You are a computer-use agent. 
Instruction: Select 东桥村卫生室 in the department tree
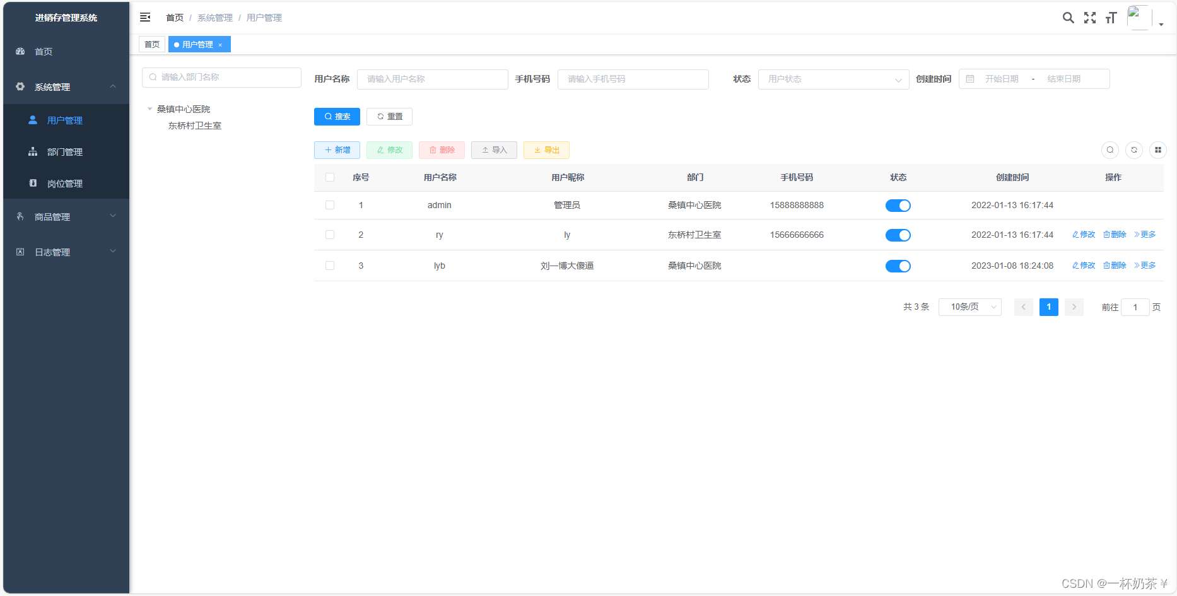pyautogui.click(x=195, y=126)
